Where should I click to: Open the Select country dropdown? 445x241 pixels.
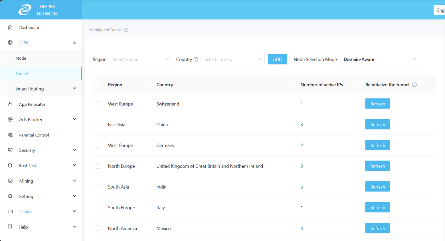(232, 59)
